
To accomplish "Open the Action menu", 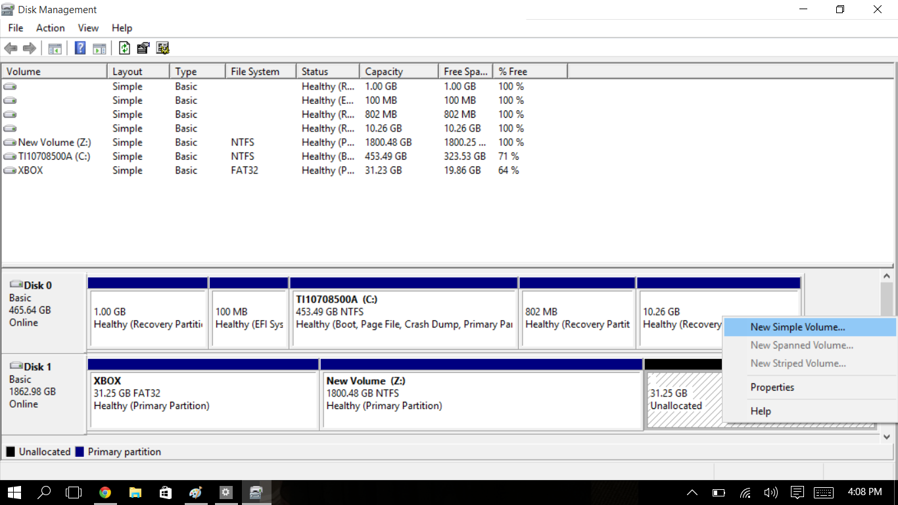I will (x=51, y=28).
